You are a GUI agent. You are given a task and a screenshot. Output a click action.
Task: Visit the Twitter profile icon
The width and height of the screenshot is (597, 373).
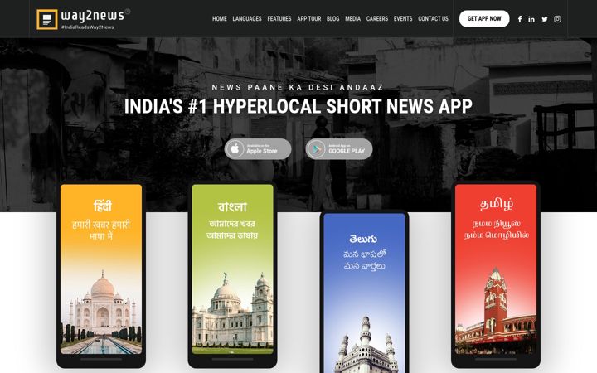point(545,19)
